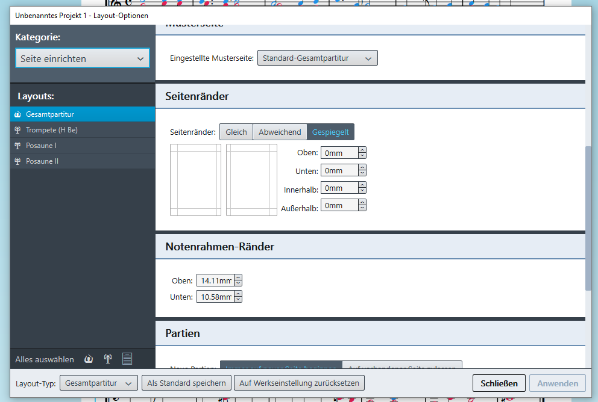Click the Seitenränder section heading

pos(197,96)
